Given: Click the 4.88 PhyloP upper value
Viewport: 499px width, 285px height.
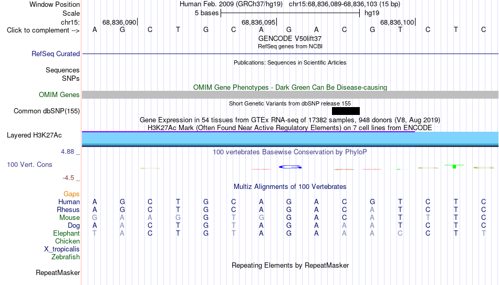Looking at the screenshot, I should click(67, 152).
